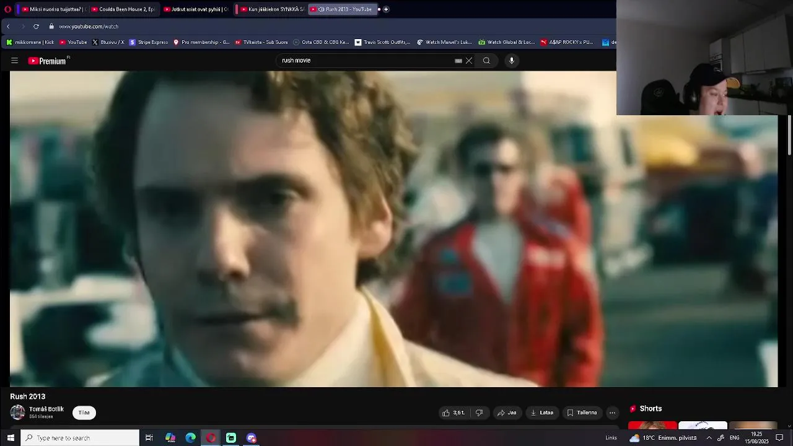
Task: Click the Links toolbar on taskbar
Action: click(611, 438)
